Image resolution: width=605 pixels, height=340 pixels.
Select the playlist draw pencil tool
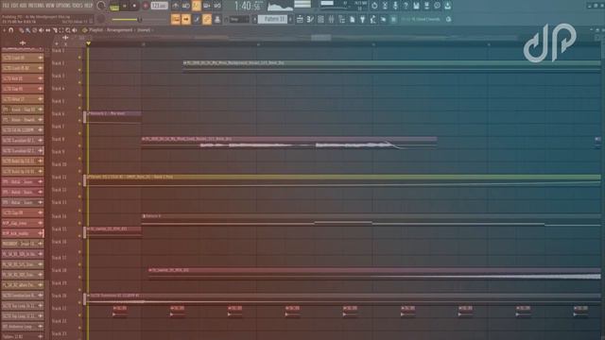coord(21,30)
